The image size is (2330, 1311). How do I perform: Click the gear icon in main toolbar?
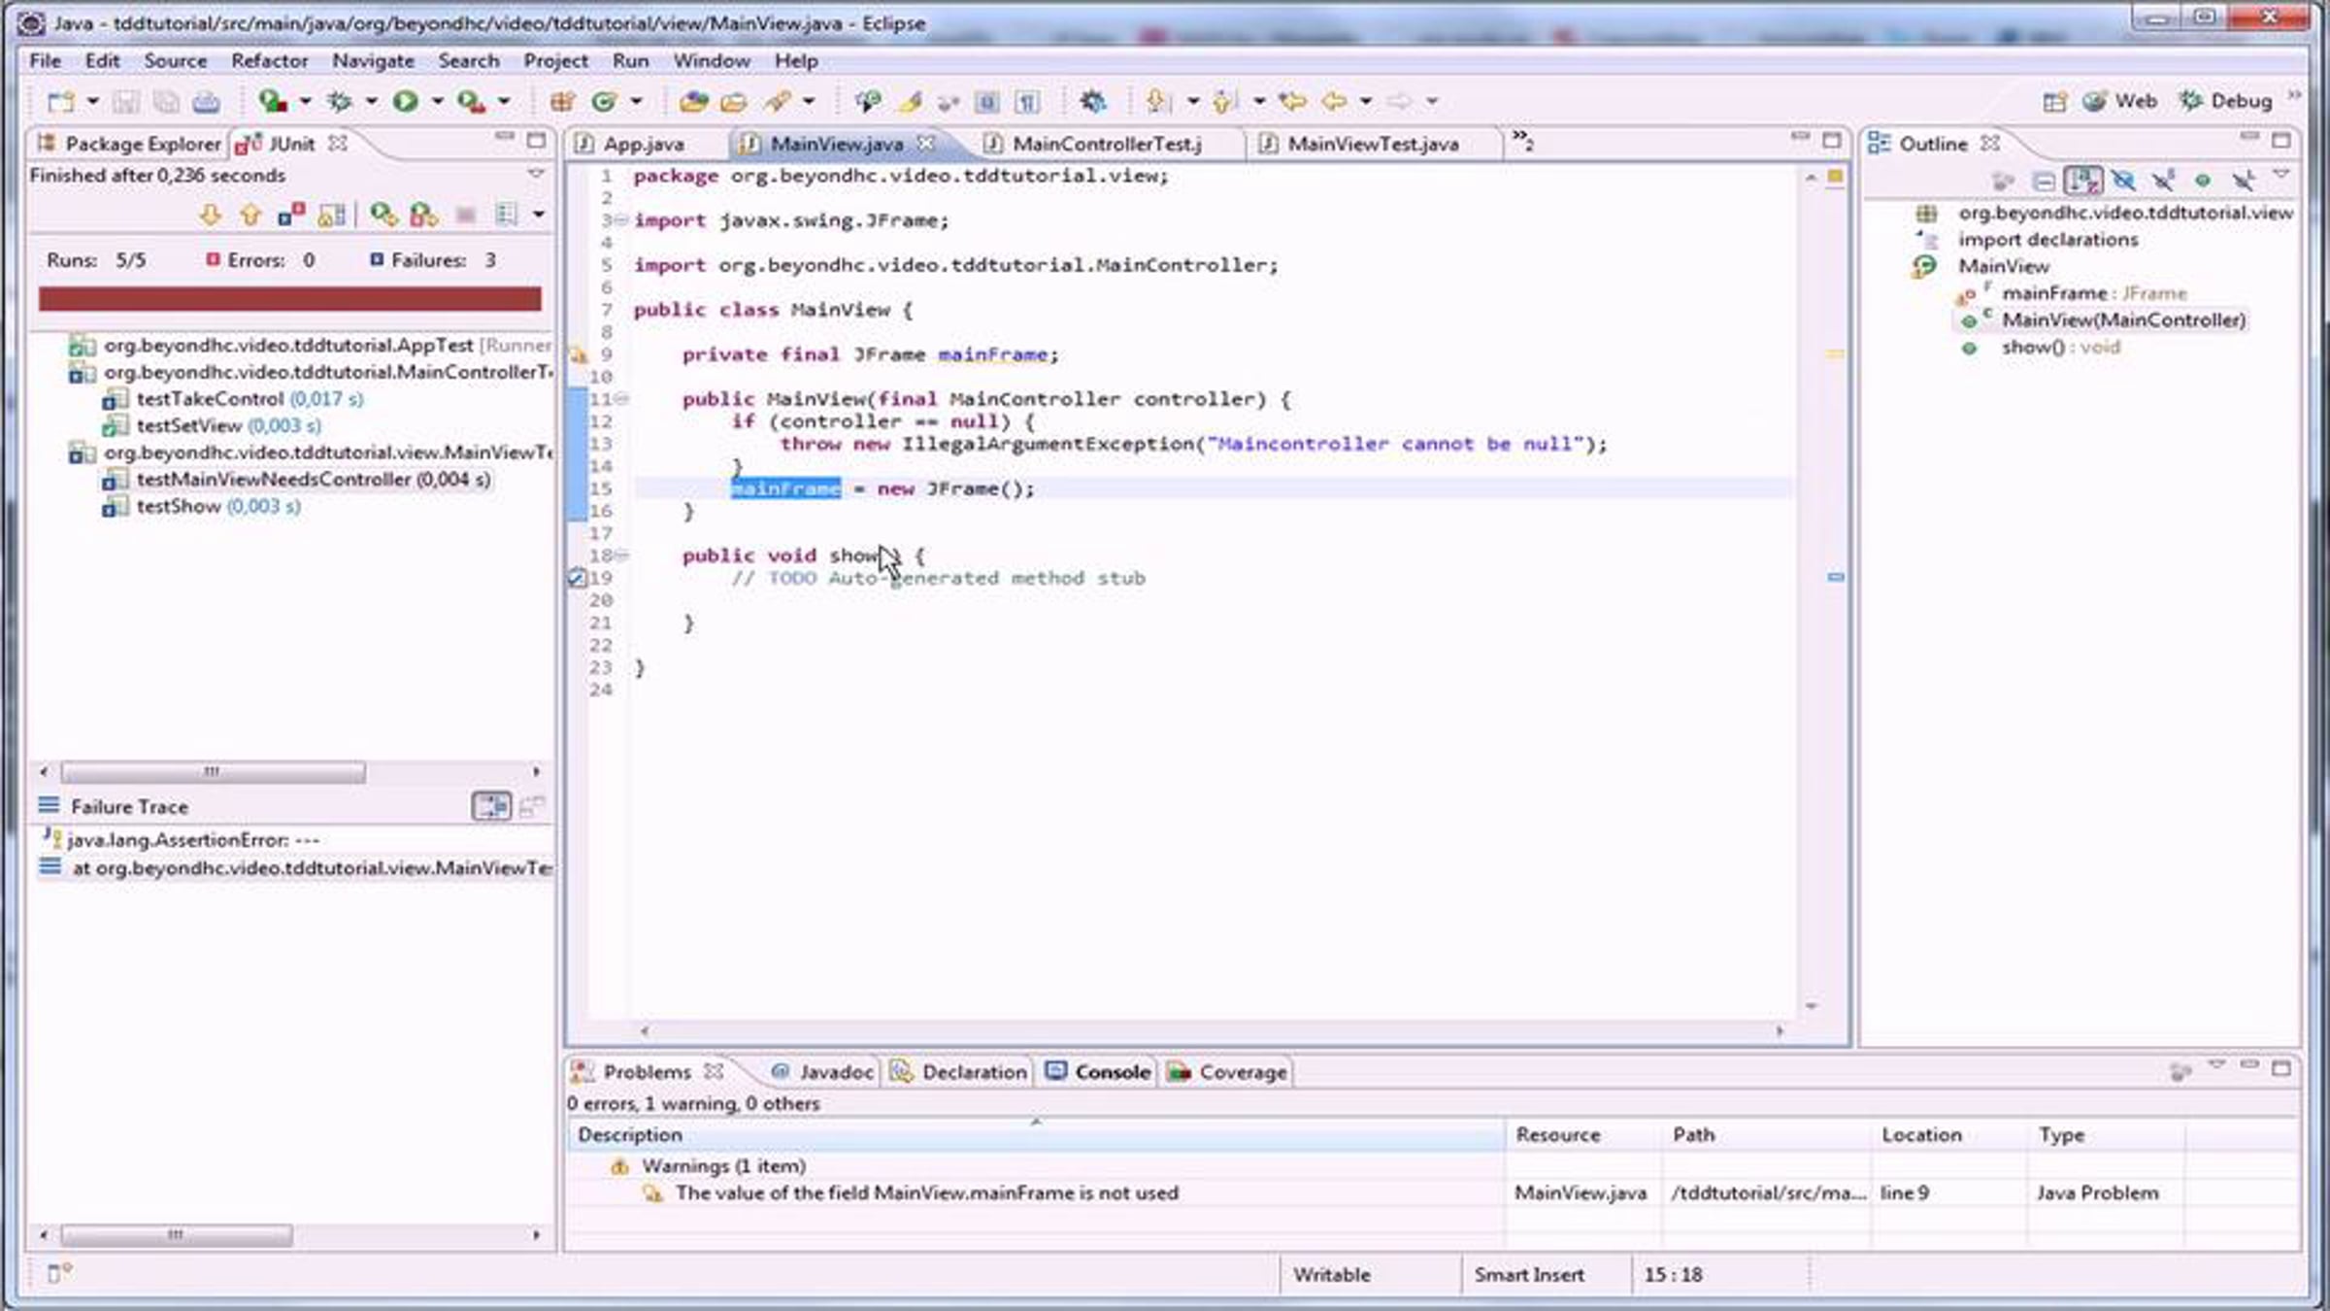[x=1093, y=101]
